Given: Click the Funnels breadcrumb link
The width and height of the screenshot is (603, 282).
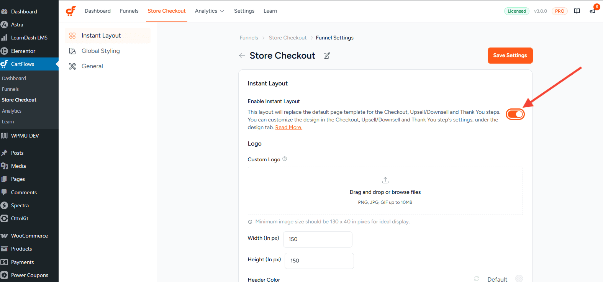Looking at the screenshot, I should point(249,38).
